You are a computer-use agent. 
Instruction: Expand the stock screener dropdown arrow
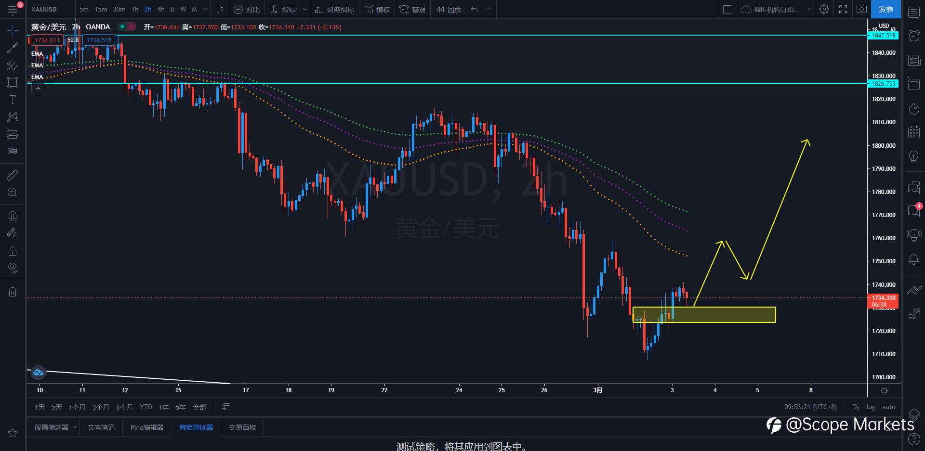(x=75, y=427)
